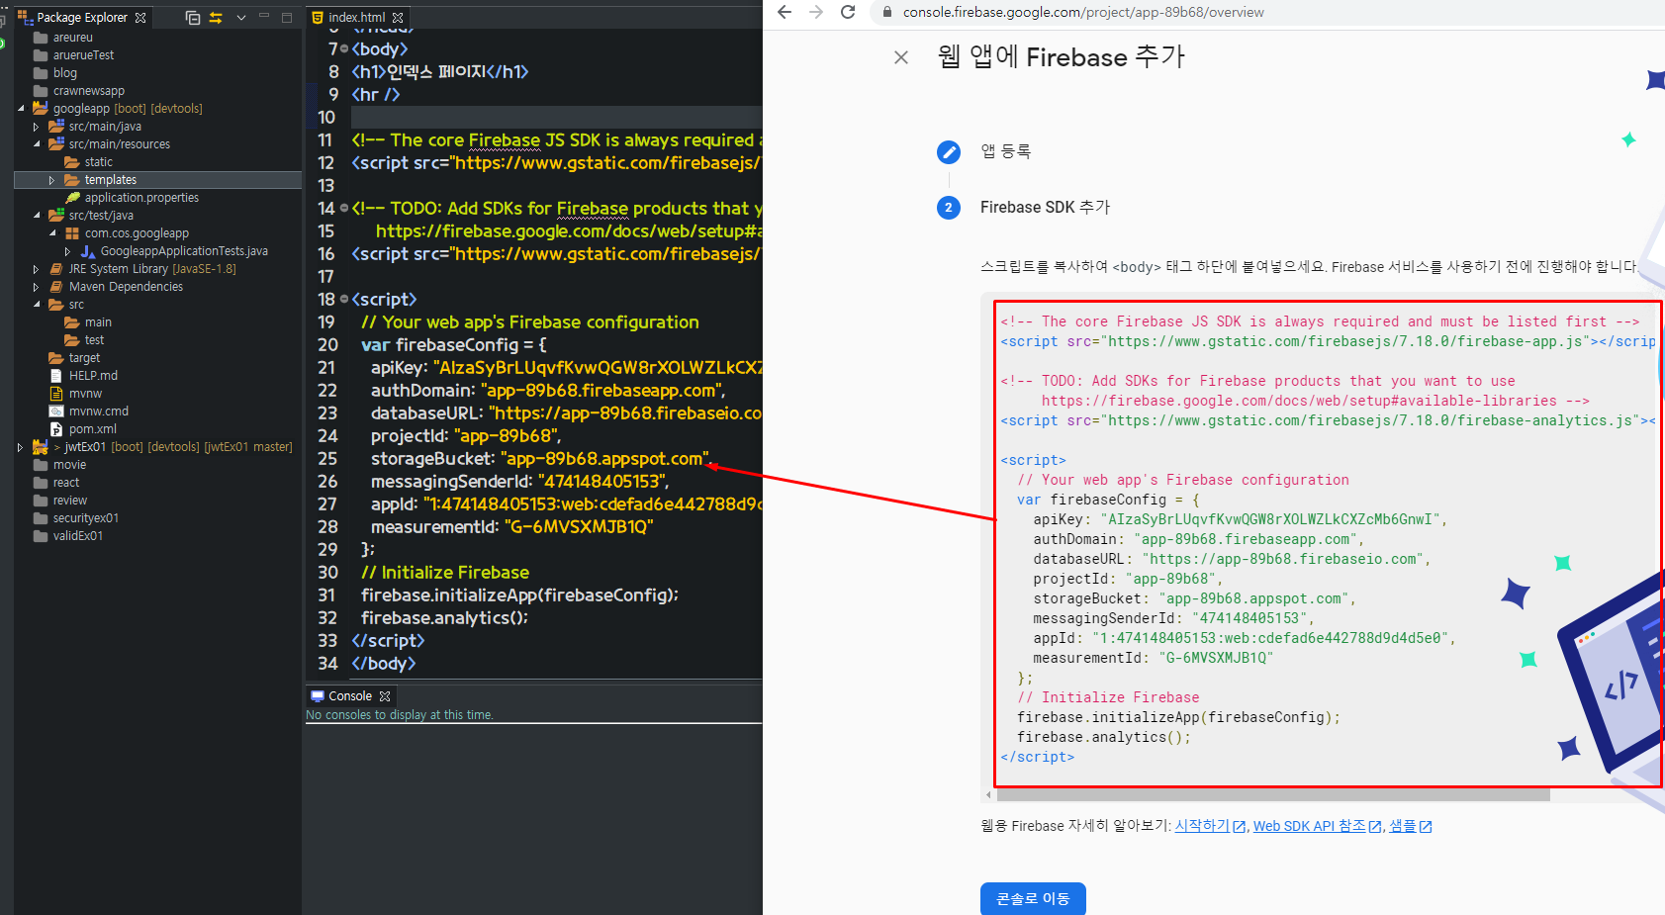Click the browser address bar URL
1665x915 pixels.
tap(1083, 12)
